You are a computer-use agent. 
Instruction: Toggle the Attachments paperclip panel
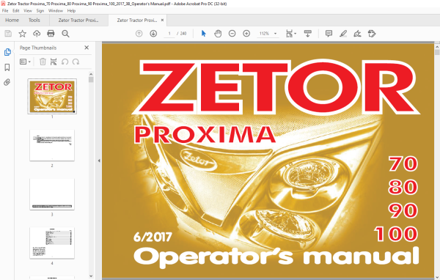(7, 82)
